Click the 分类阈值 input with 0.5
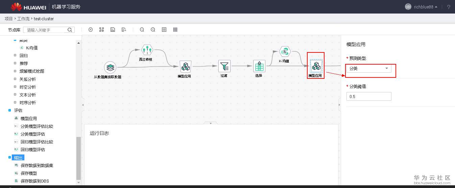 point(369,96)
